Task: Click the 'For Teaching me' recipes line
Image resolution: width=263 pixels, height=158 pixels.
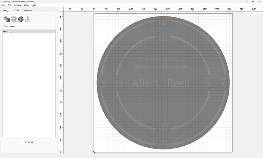Action: click(162, 67)
